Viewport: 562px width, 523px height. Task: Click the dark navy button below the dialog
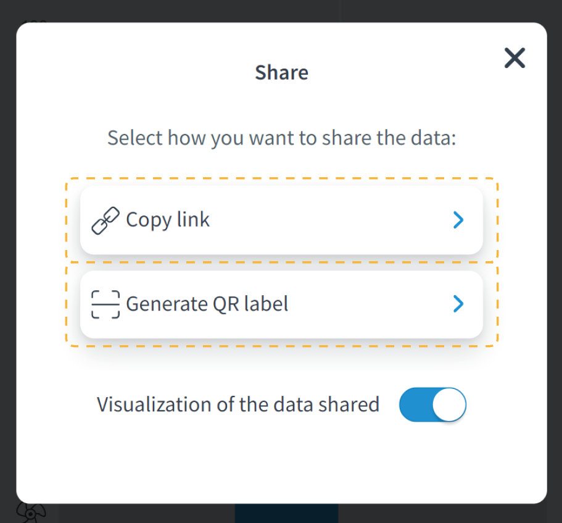click(x=286, y=514)
